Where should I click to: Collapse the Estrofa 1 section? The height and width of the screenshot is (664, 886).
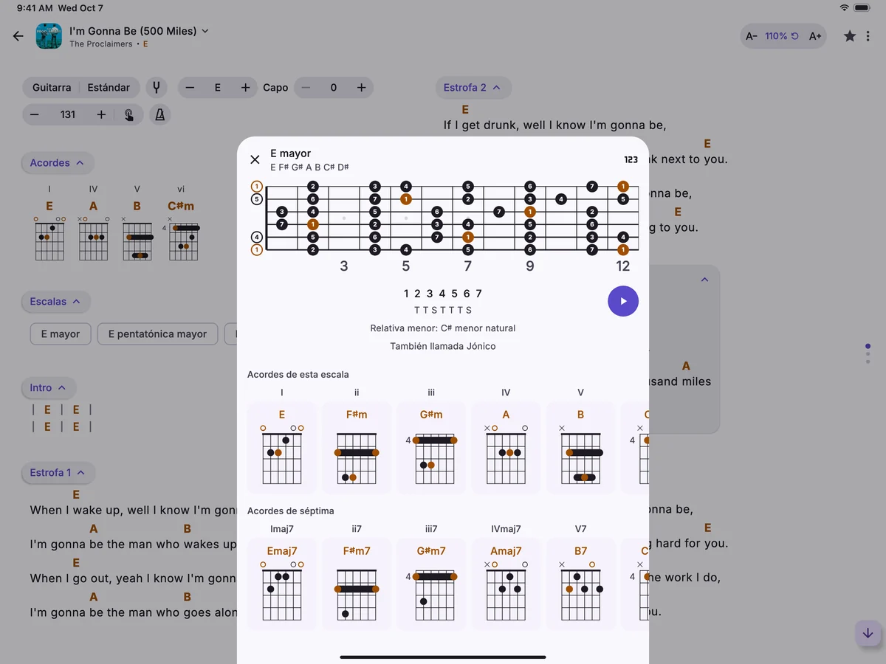pyautogui.click(x=58, y=473)
